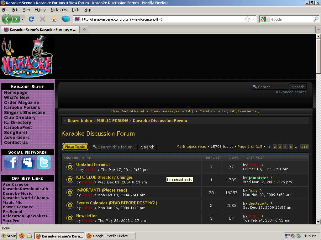Screen dimensions: 321x240
Task: Open the Bookmarks menu
Action: coord(58,10)
